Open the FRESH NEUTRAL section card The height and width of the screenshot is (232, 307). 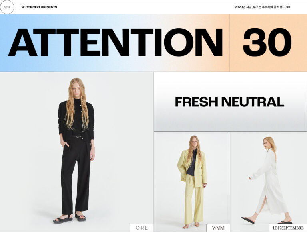click(x=230, y=102)
